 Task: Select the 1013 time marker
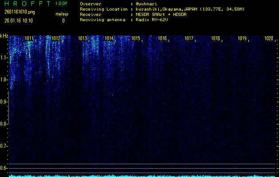coord(83,38)
